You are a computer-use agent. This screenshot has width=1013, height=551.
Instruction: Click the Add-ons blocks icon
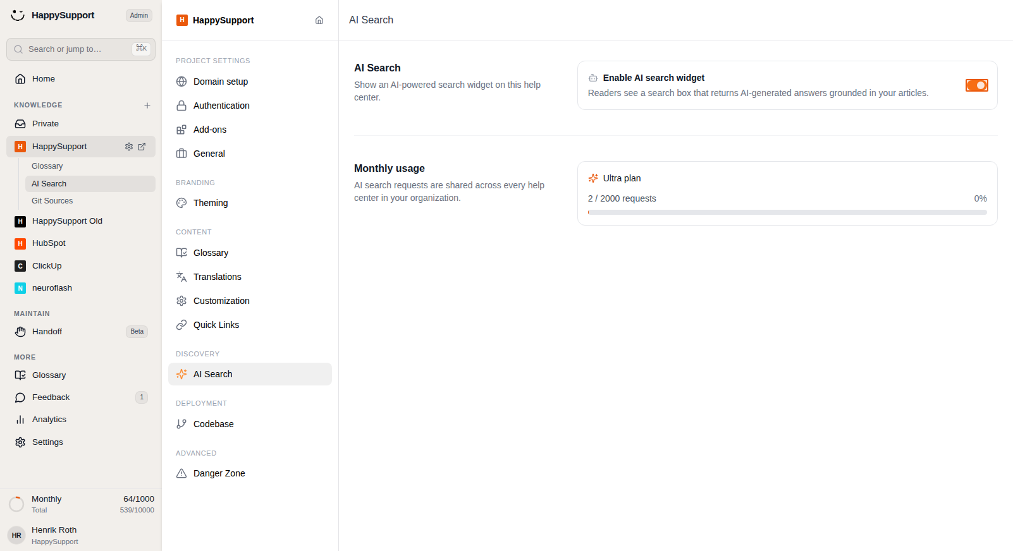tap(181, 130)
